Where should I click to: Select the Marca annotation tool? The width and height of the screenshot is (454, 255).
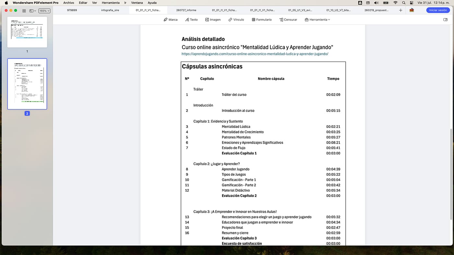[x=171, y=20]
